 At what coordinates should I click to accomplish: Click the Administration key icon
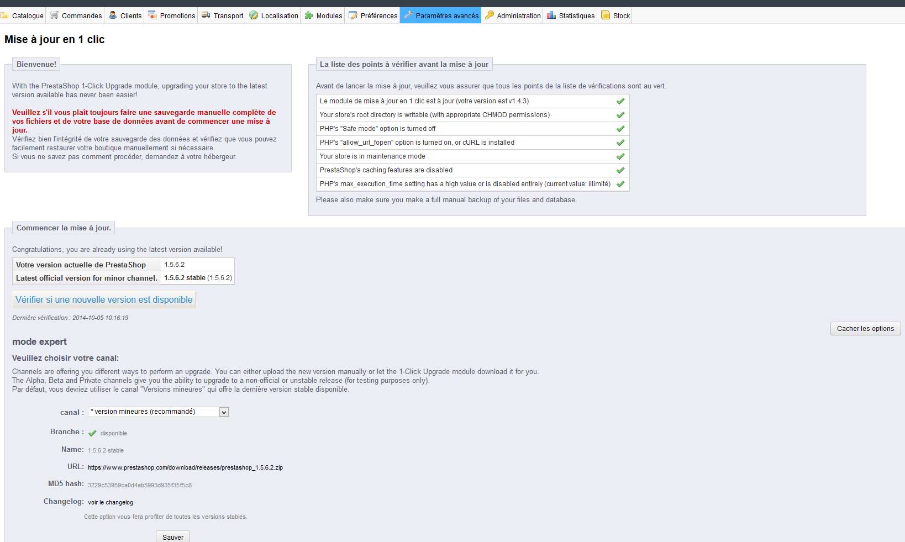[490, 15]
